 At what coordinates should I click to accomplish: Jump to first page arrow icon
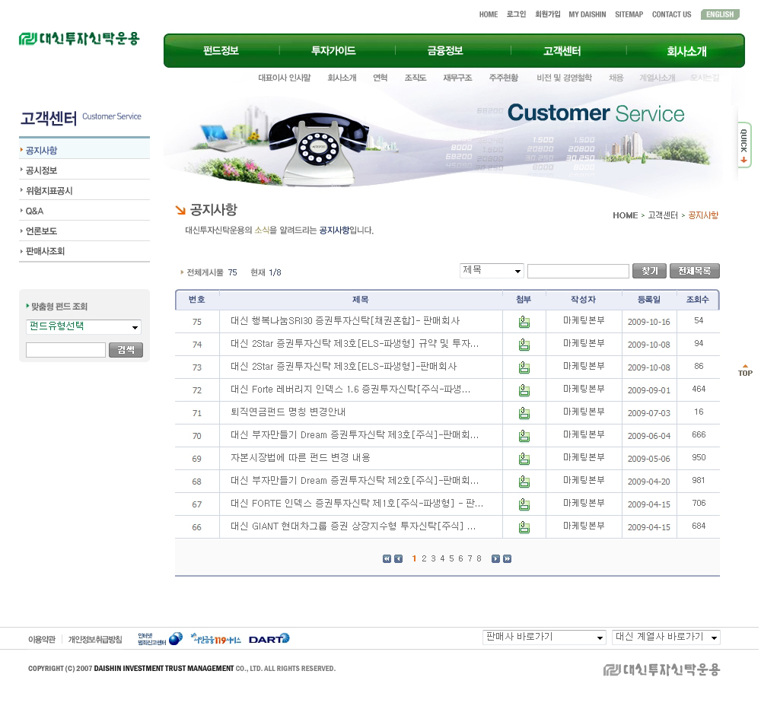coord(387,559)
